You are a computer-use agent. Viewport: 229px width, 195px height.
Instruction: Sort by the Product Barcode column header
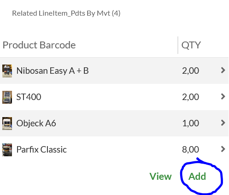(x=39, y=45)
